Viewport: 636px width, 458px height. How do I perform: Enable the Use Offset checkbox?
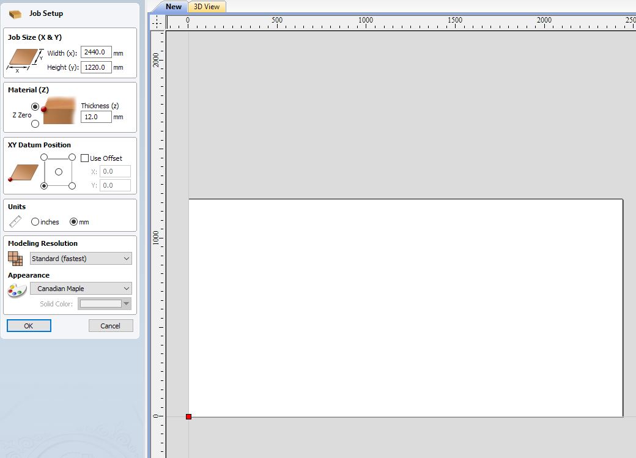[x=85, y=158]
